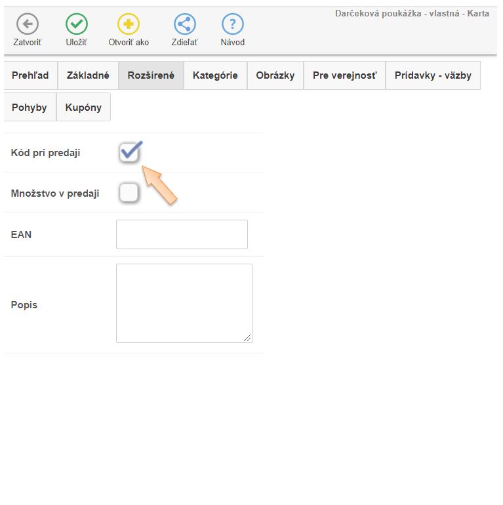Show the Pohyby tab
This screenshot has width=503, height=505.
coord(30,107)
